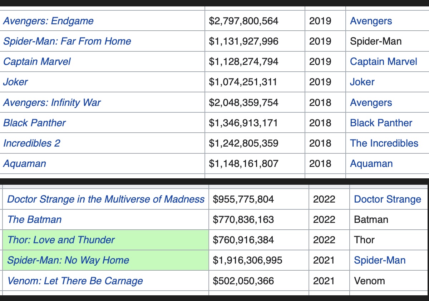Open Spider-Man: Far From Home link

[x=67, y=41]
